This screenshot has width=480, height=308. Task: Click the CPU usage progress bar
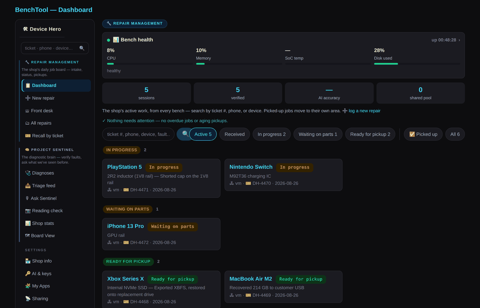(x=150, y=64)
